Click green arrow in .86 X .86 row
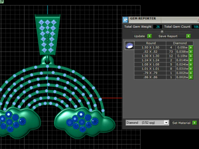Image resolution: width=199 pixels, height=149 pixels. [191, 77]
